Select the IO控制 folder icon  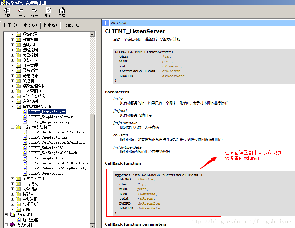pos(18,81)
